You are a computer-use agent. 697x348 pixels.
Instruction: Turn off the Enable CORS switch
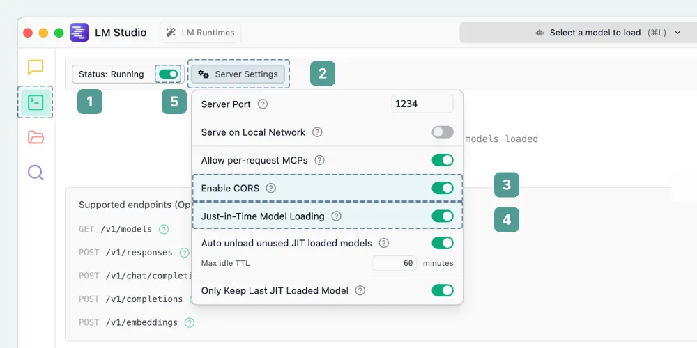click(443, 188)
